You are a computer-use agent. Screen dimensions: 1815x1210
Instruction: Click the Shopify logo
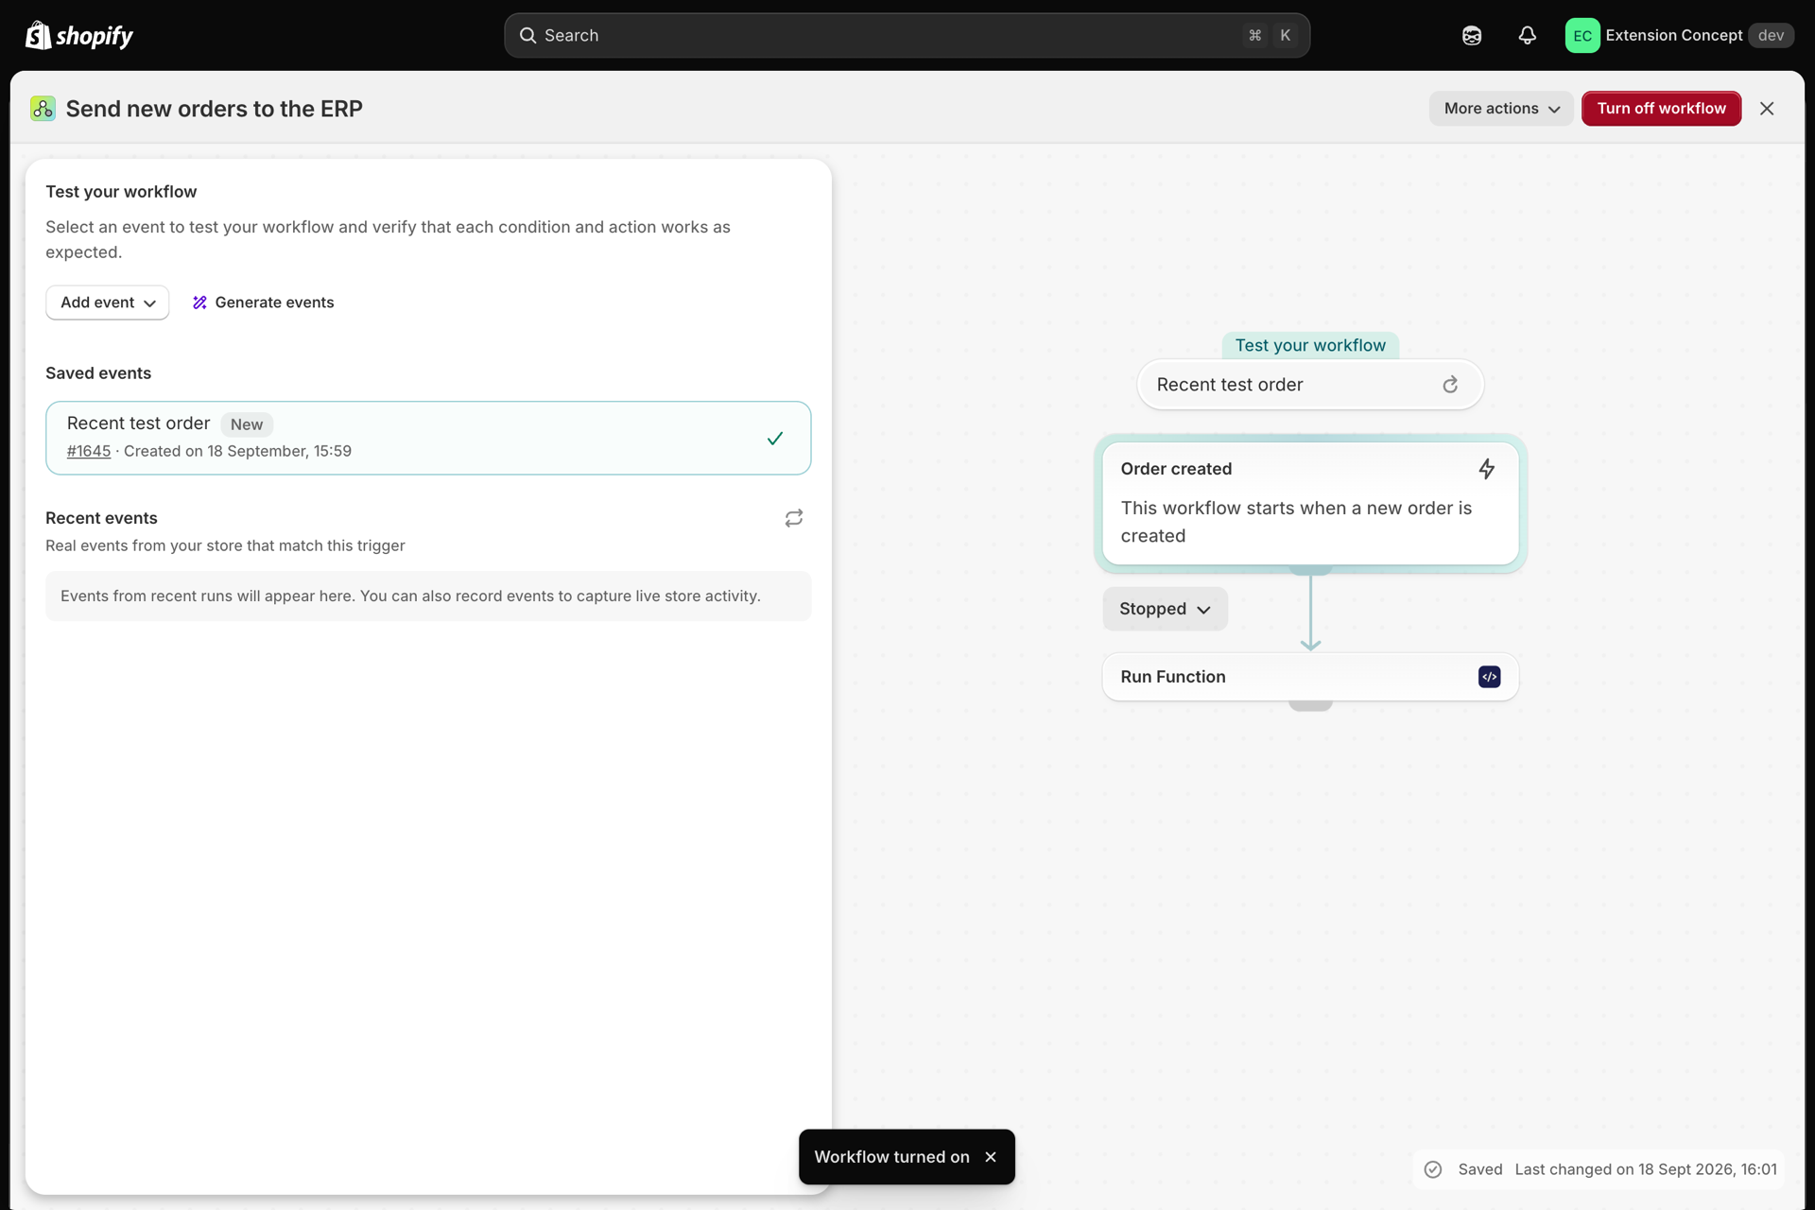click(78, 36)
